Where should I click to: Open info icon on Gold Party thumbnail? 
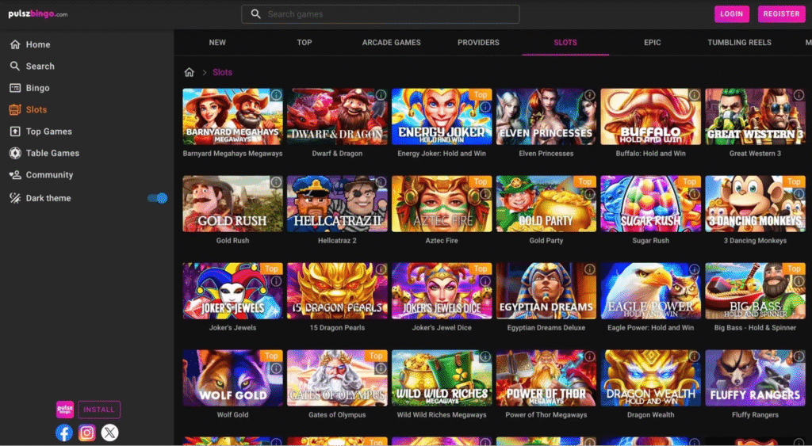[x=589, y=194]
